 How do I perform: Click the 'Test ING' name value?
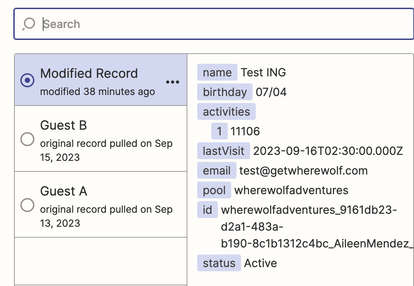[x=263, y=72]
